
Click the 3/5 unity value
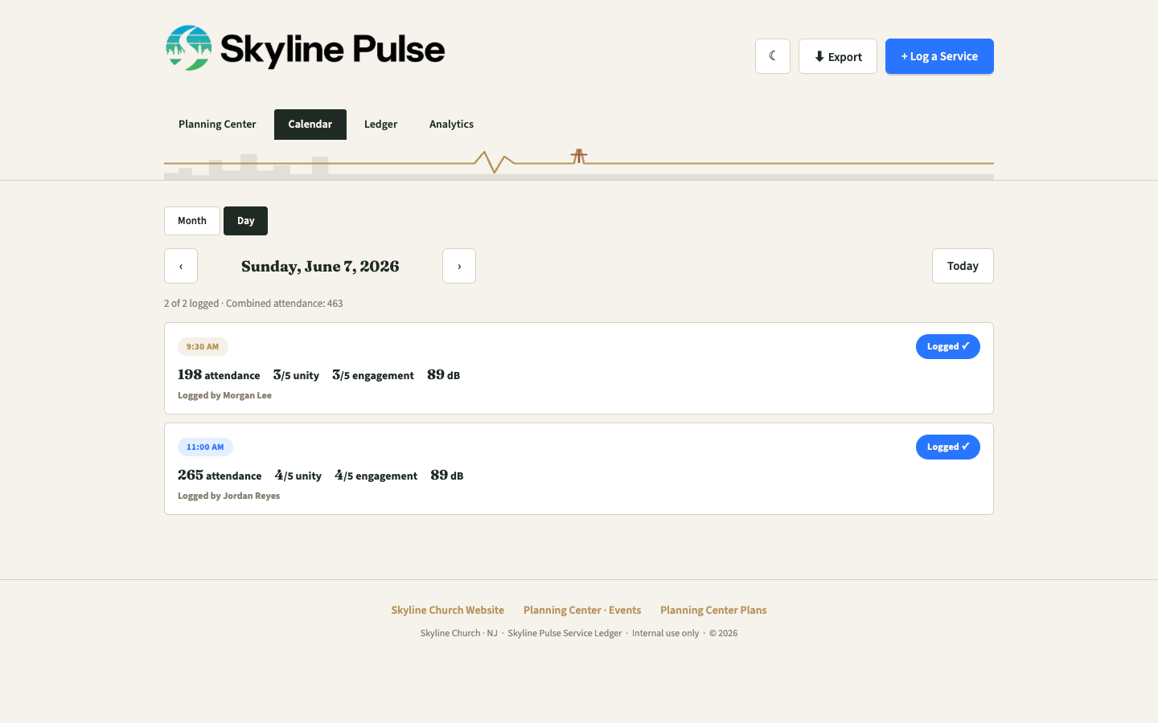pyautogui.click(x=296, y=375)
